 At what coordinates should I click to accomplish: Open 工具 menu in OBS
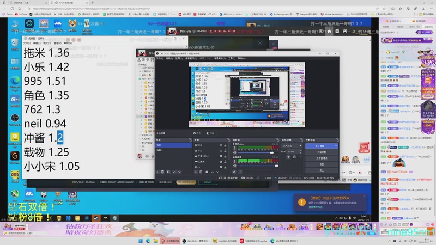coord(231,58)
